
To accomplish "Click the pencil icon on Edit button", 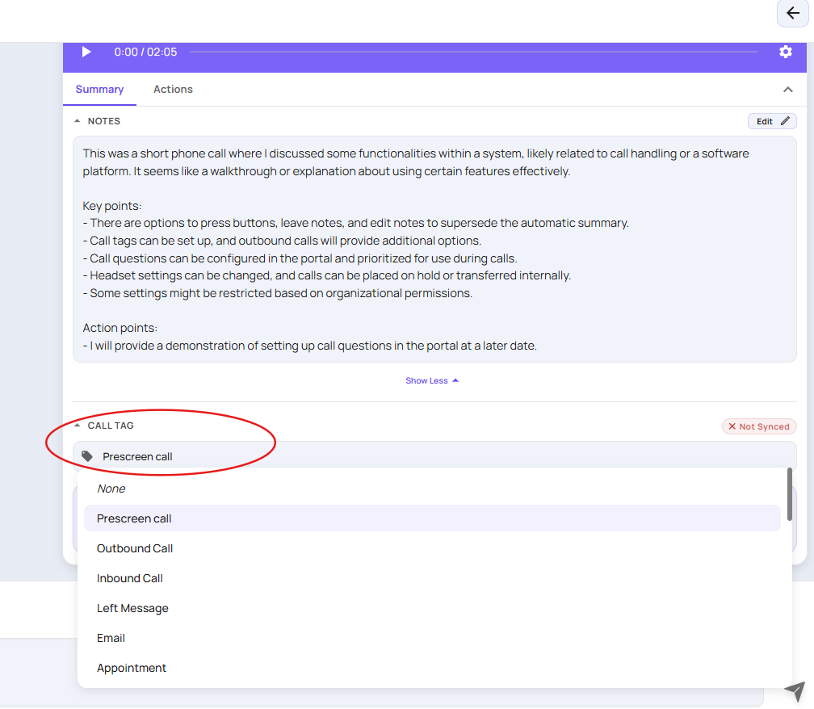I will pyautogui.click(x=785, y=121).
